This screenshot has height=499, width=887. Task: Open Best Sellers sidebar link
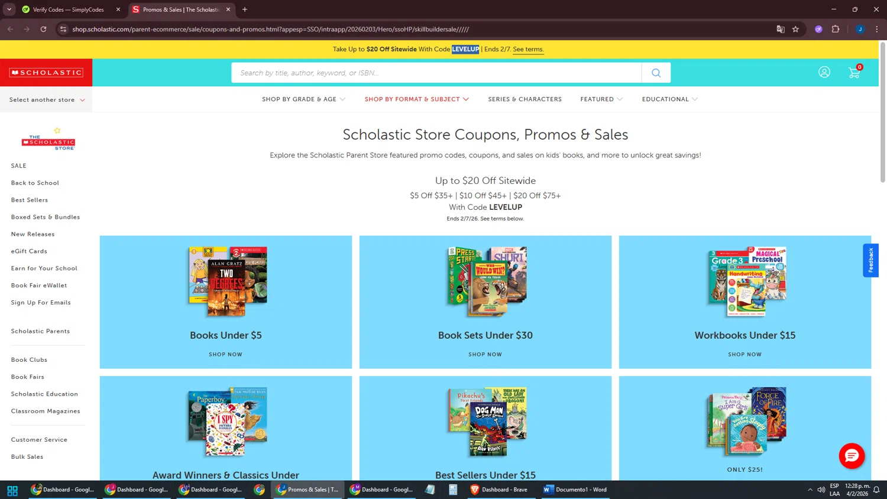click(x=30, y=200)
